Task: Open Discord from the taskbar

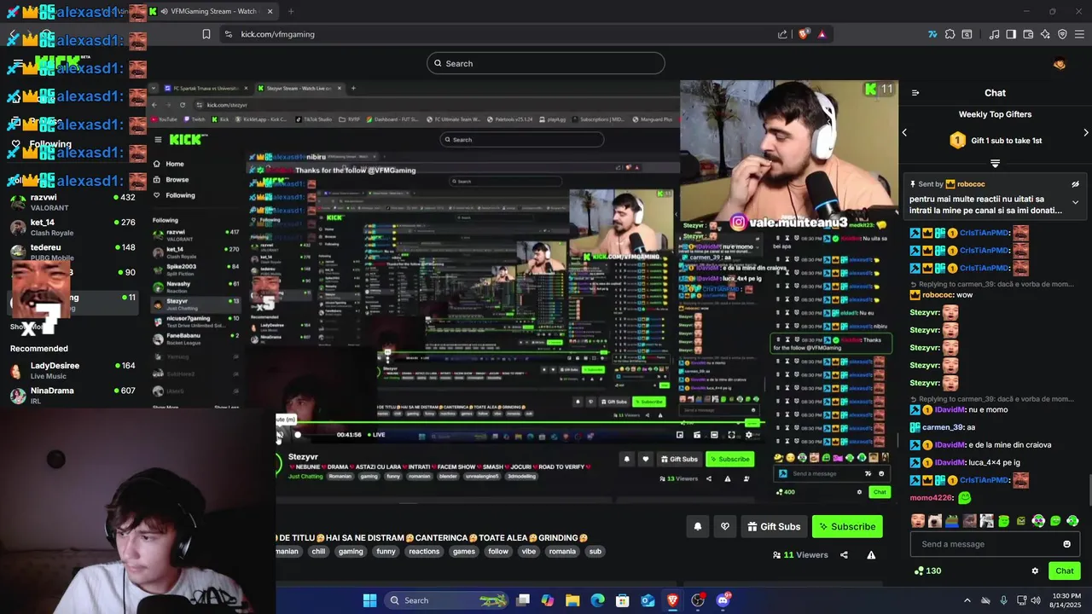Action: 723,600
